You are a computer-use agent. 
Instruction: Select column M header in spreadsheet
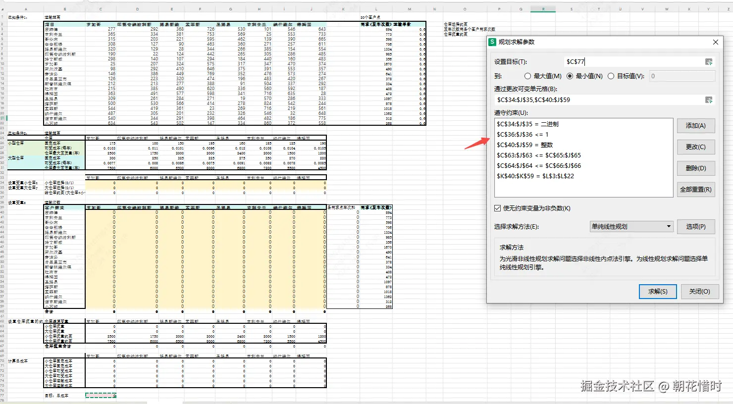(409, 9)
